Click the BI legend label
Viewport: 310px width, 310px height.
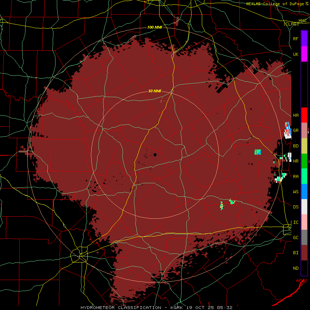click(296, 253)
